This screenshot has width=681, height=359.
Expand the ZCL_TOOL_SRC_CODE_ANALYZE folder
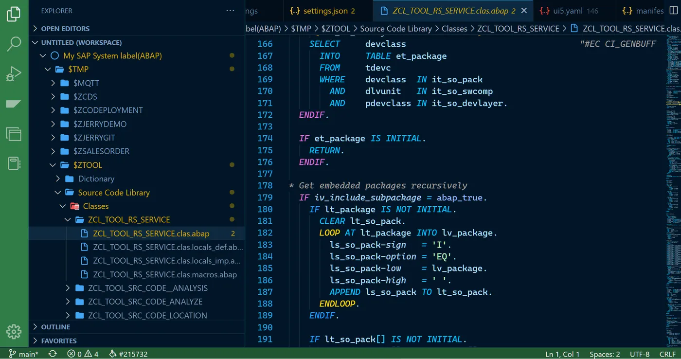coord(68,302)
